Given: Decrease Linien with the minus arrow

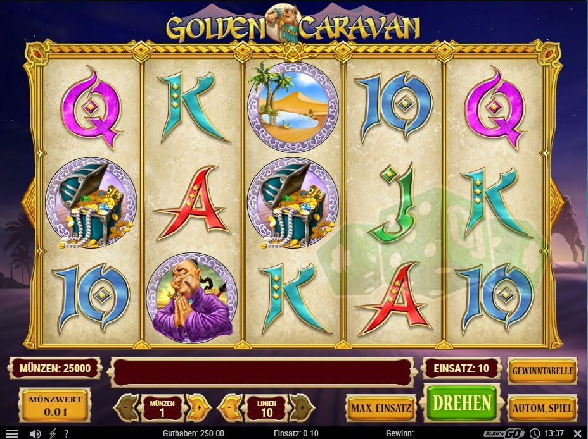Looking at the screenshot, I should (x=230, y=407).
